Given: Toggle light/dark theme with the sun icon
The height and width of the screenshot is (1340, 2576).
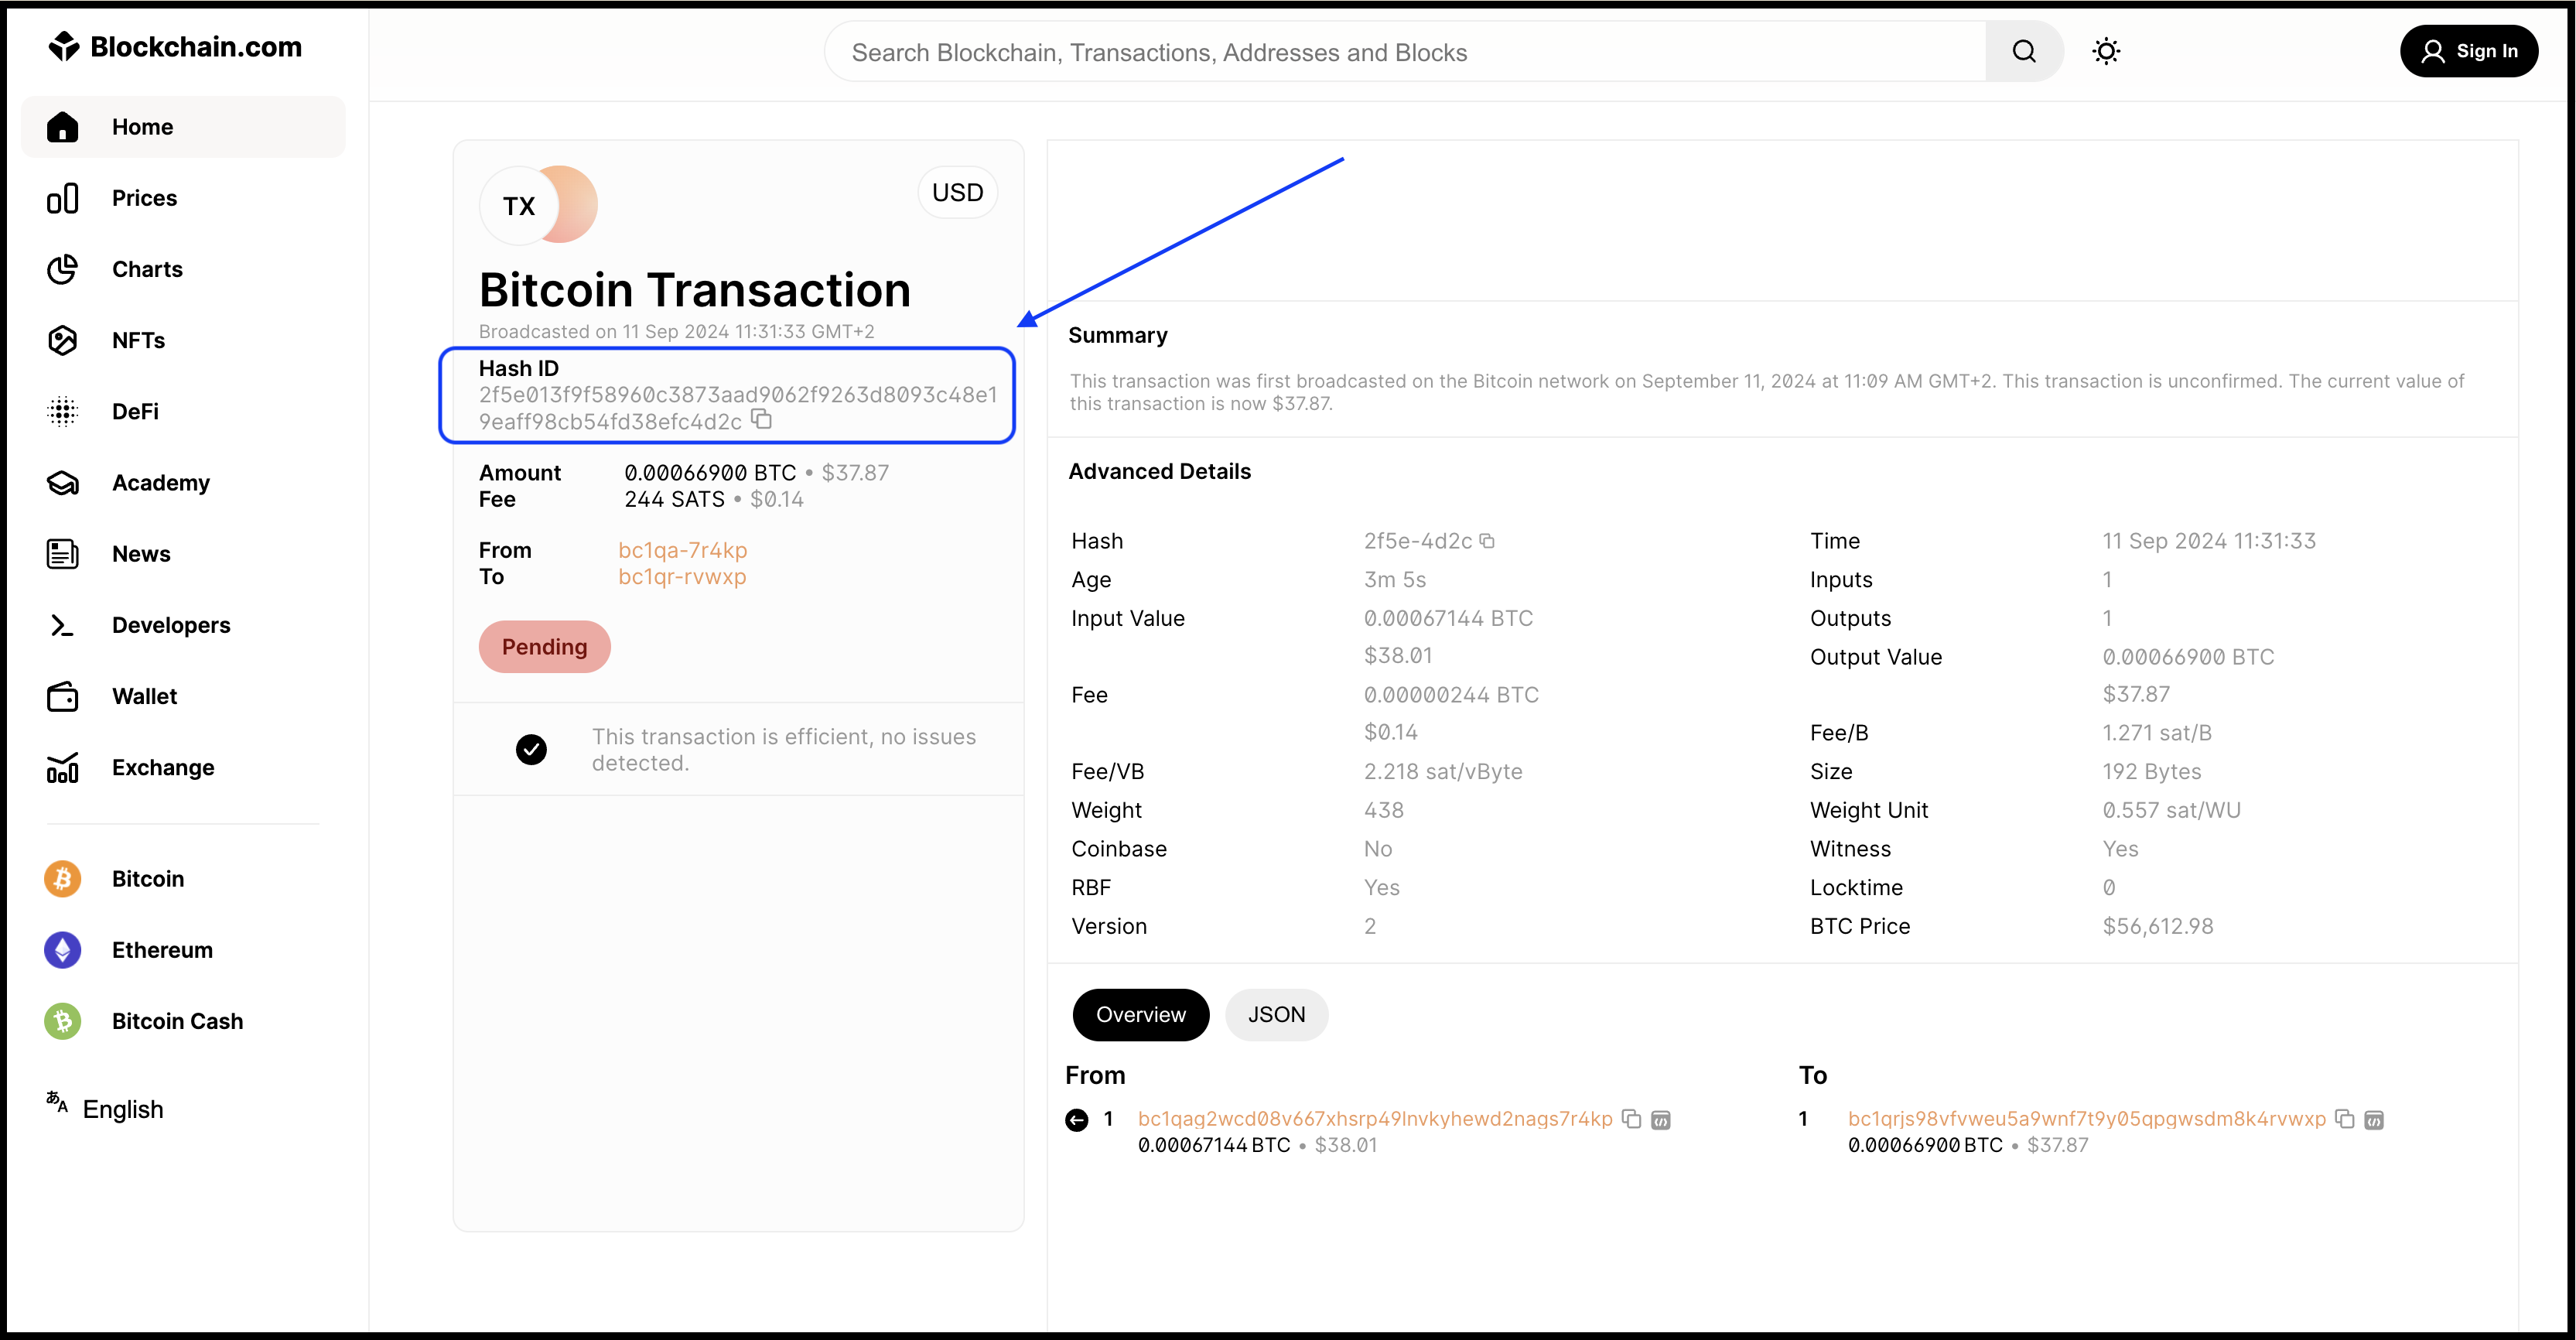Looking at the screenshot, I should click(x=2106, y=51).
